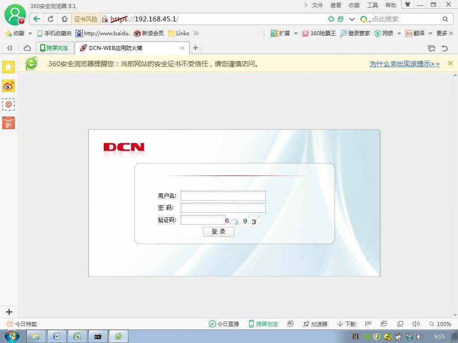This screenshot has height=343, width=458.
Task: Open sidebar favorites star icon
Action: pyautogui.click(x=8, y=67)
